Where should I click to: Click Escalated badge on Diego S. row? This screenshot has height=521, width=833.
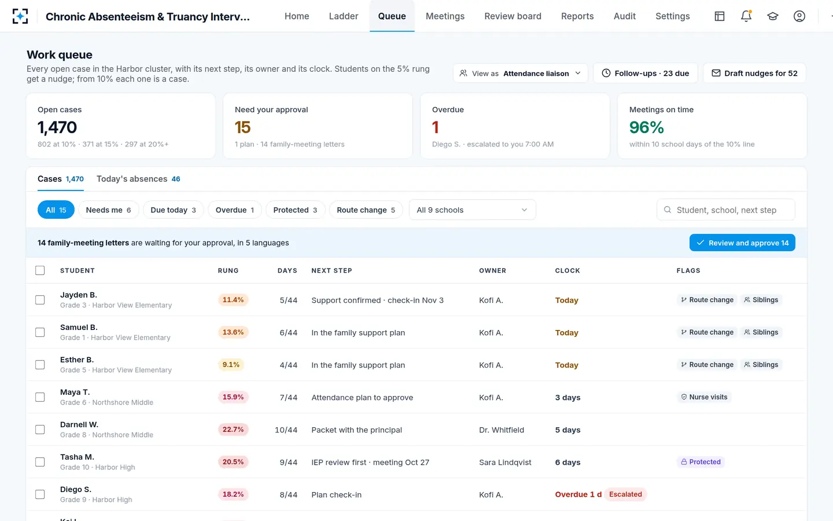[x=625, y=494]
